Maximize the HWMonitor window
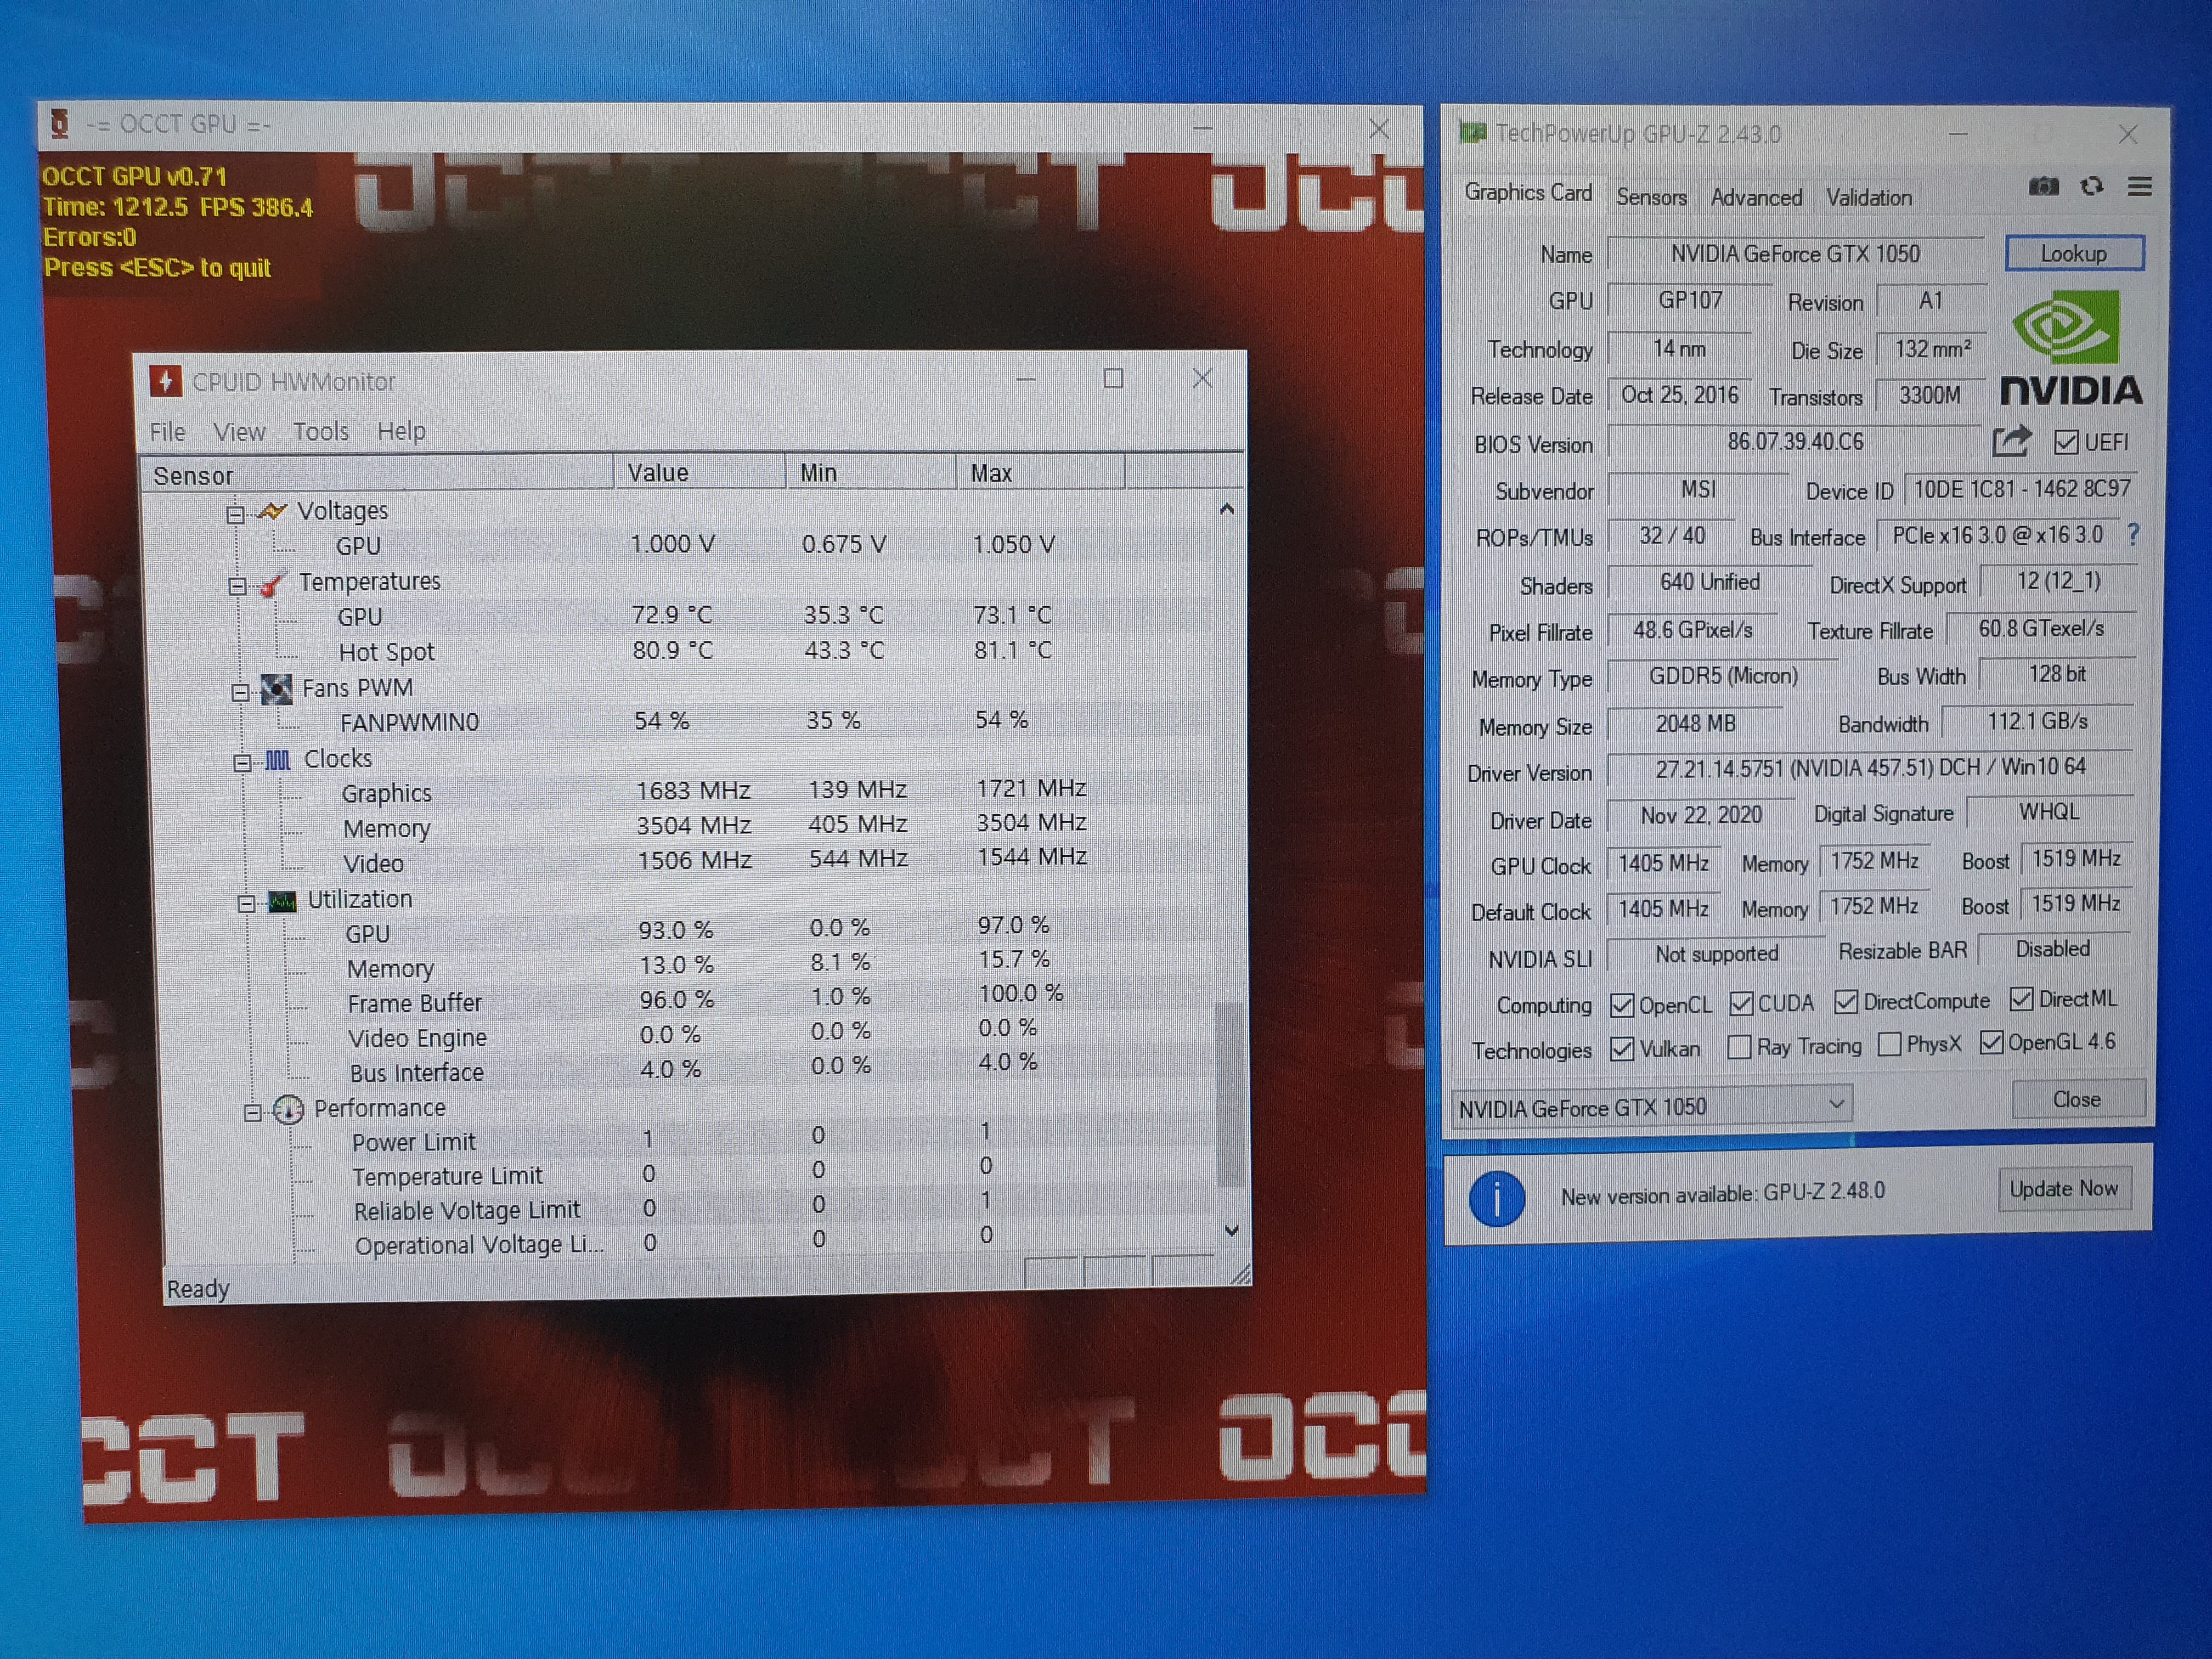The height and width of the screenshot is (1659, 2212). pos(1113,378)
